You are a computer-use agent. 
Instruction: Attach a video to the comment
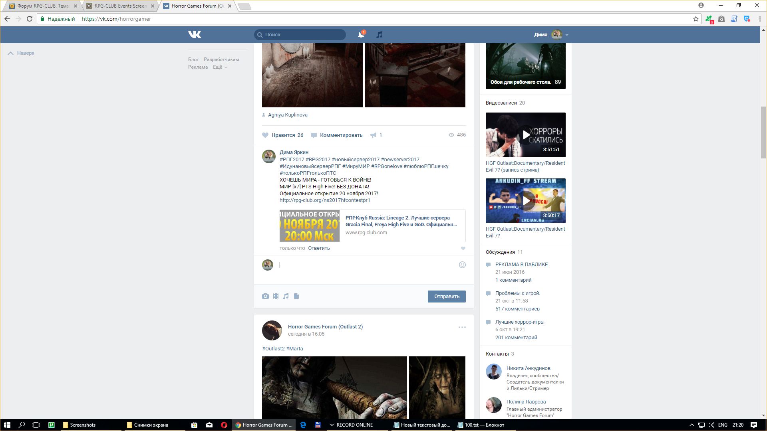coord(276,296)
